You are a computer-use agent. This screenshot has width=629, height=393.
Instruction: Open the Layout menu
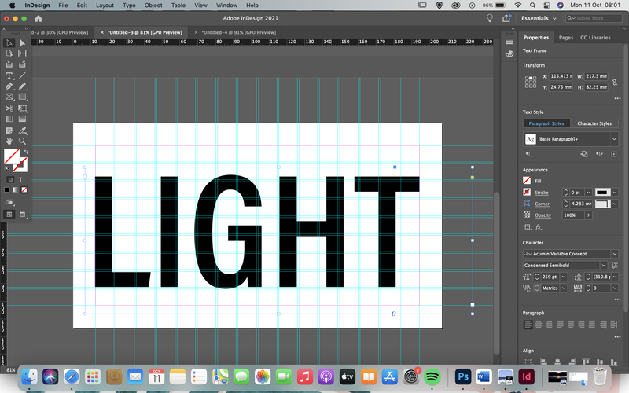click(x=105, y=6)
